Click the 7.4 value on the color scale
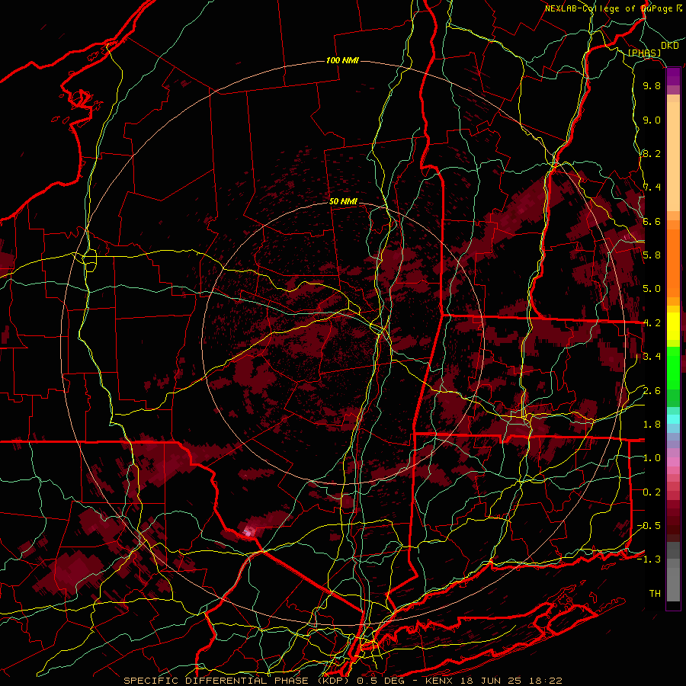The height and width of the screenshot is (686, 686). [652, 188]
